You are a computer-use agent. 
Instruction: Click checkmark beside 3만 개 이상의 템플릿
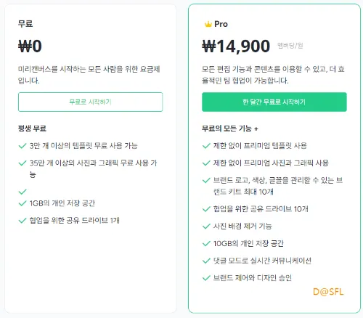[23, 146]
